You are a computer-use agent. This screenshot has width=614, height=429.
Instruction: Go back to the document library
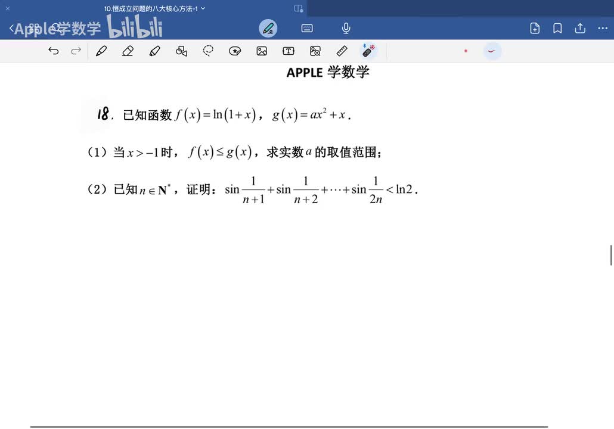tap(11, 28)
